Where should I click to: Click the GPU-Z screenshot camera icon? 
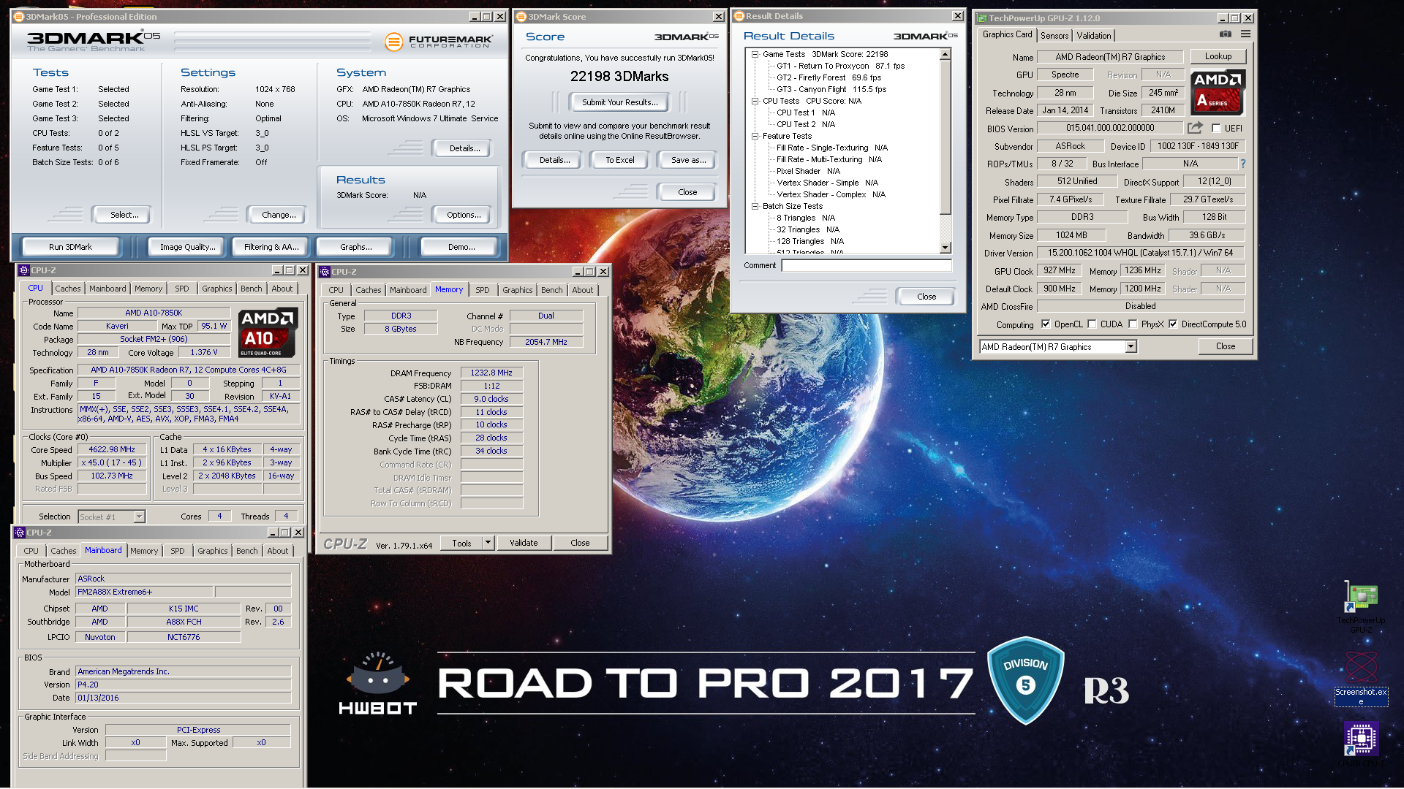click(1226, 34)
